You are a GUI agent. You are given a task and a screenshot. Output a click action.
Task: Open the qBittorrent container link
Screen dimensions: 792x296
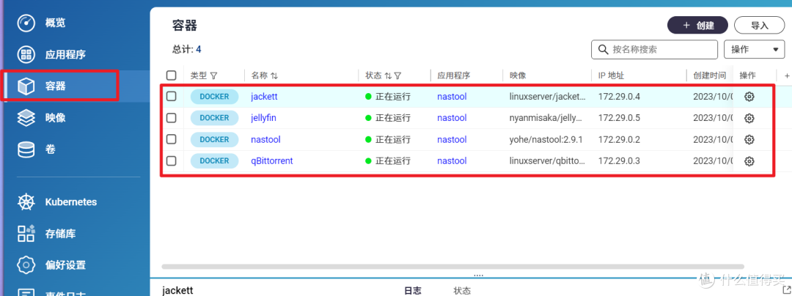tap(272, 161)
